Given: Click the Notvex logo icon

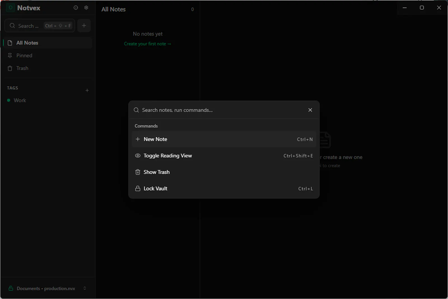Looking at the screenshot, I should [x=11, y=8].
